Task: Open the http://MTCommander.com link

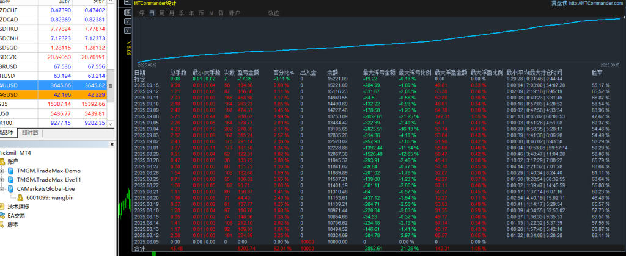Action: [598, 3]
